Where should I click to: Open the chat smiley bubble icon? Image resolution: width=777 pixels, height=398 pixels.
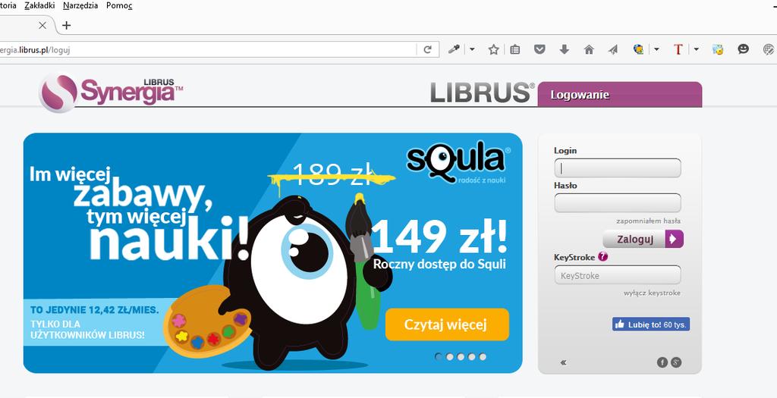tap(743, 49)
